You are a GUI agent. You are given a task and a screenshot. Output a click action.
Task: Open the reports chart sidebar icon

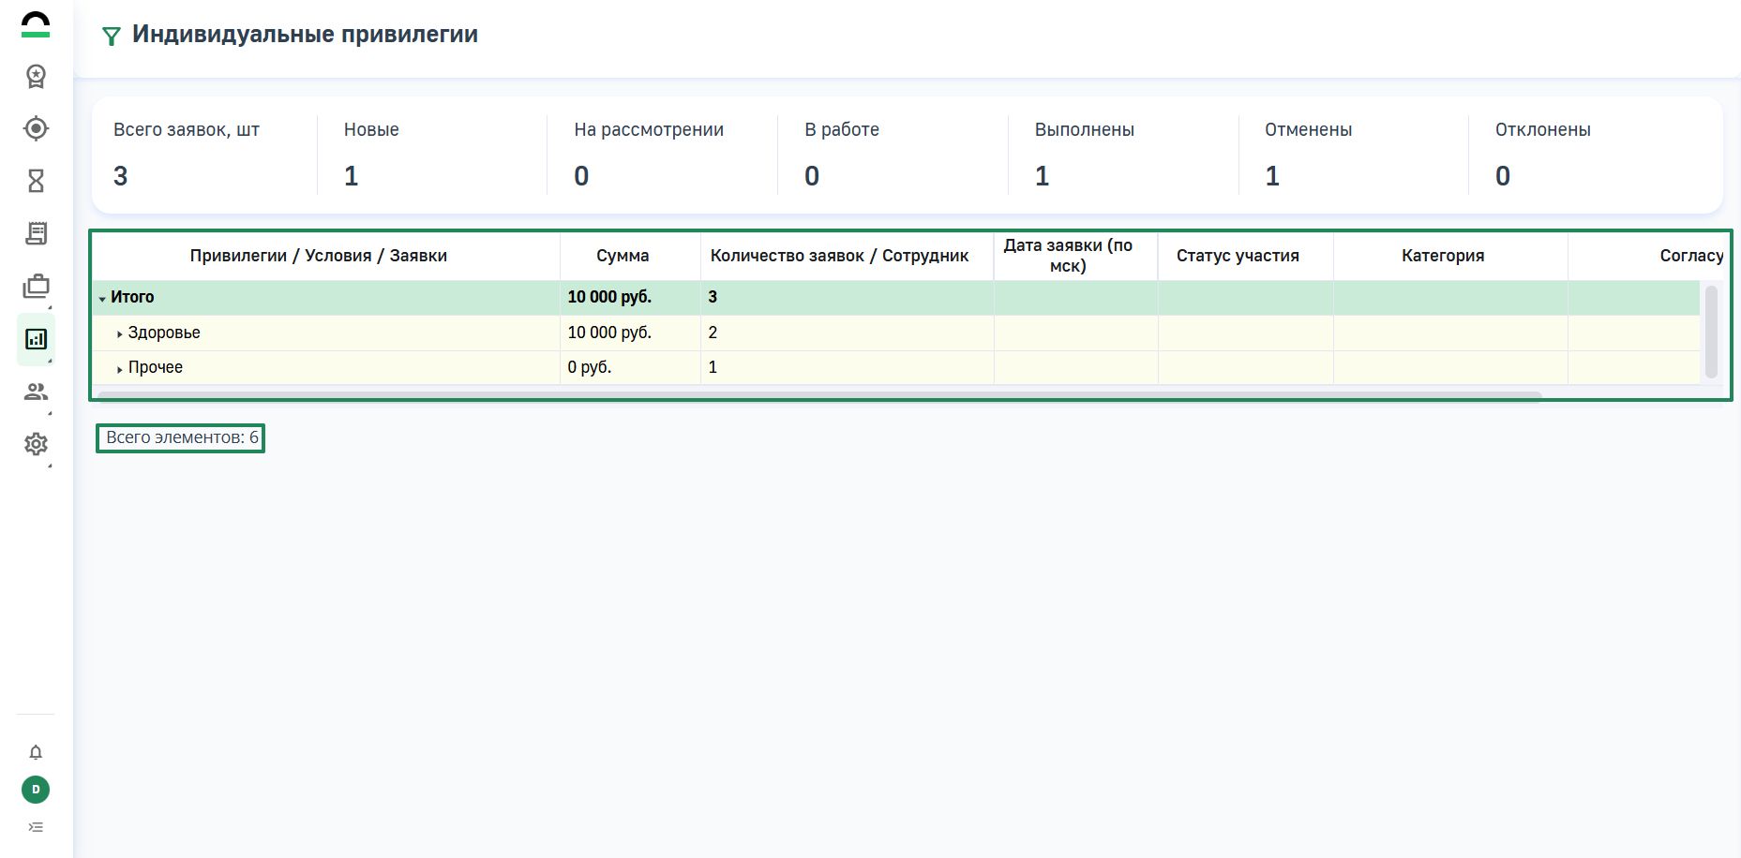(x=36, y=339)
